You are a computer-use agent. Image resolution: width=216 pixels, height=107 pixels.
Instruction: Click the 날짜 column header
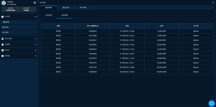tap(127, 26)
